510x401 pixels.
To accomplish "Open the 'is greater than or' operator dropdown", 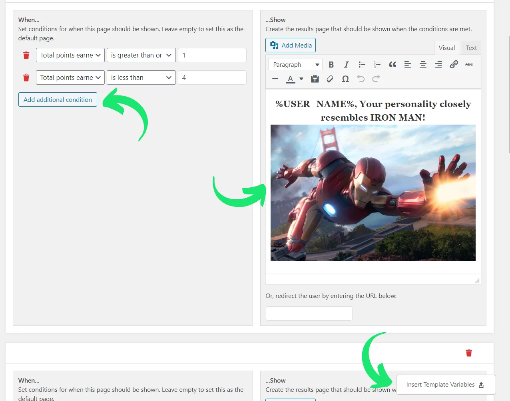I will pos(141,55).
